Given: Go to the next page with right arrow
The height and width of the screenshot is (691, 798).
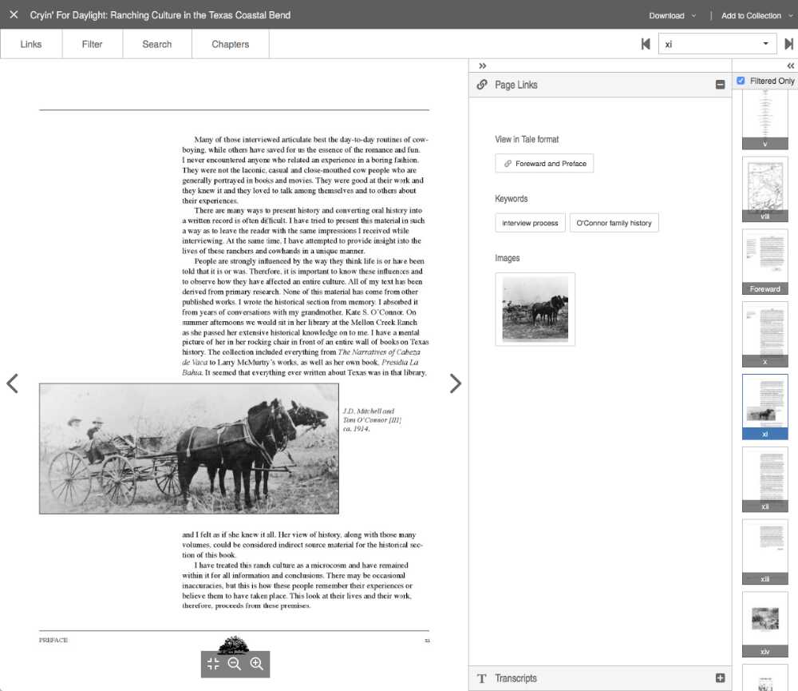Looking at the screenshot, I should 456,383.
